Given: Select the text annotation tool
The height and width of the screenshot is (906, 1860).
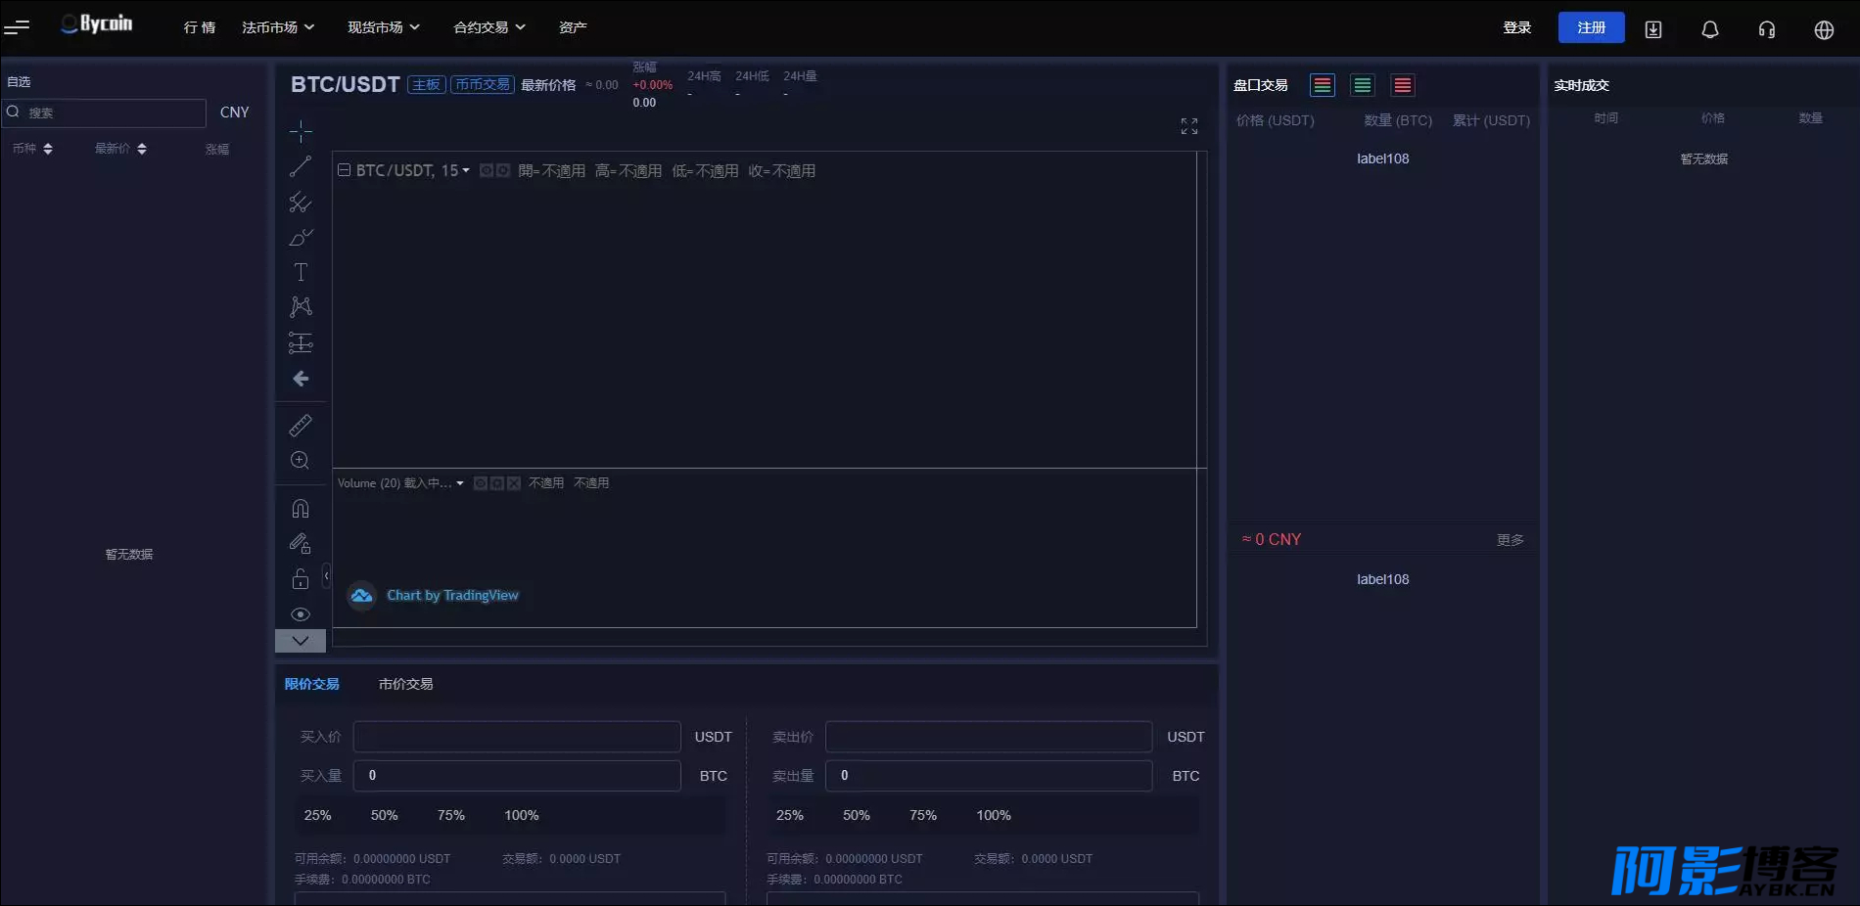Looking at the screenshot, I should pyautogui.click(x=301, y=272).
